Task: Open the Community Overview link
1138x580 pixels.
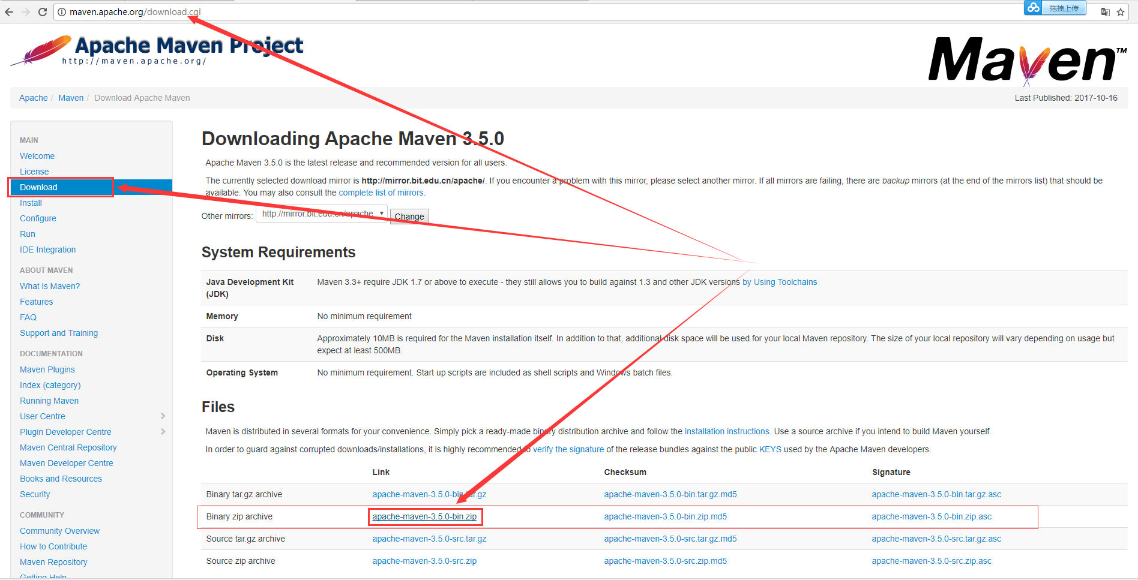Action: (x=59, y=531)
